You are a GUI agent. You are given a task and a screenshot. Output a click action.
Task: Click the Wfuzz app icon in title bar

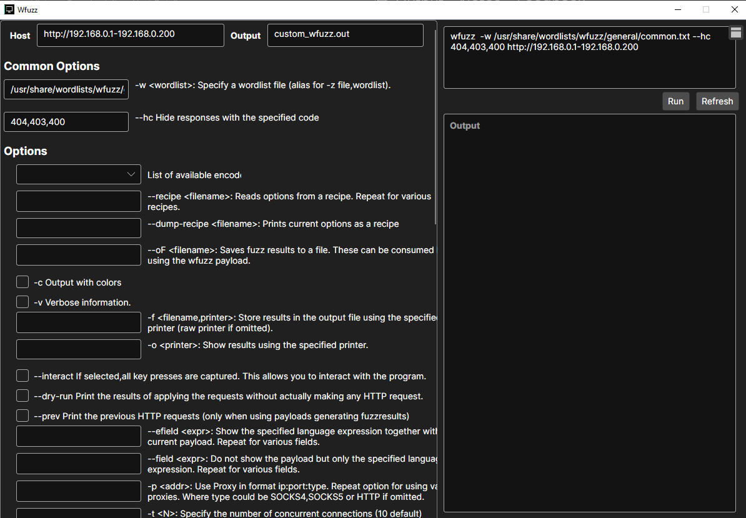coord(9,9)
